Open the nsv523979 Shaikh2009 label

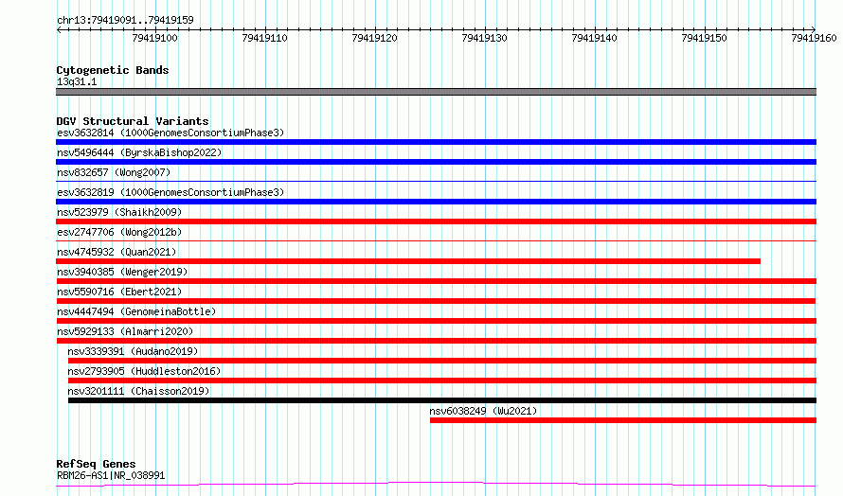[119, 212]
